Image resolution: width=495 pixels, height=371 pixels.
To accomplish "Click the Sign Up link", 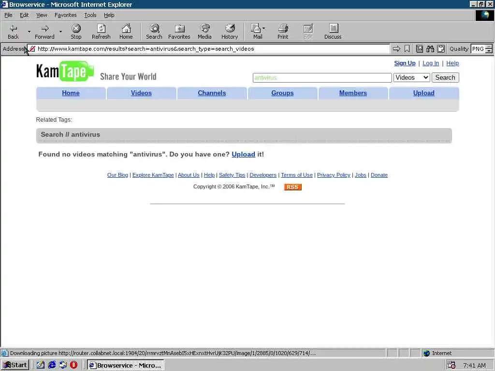I will pyautogui.click(x=405, y=63).
